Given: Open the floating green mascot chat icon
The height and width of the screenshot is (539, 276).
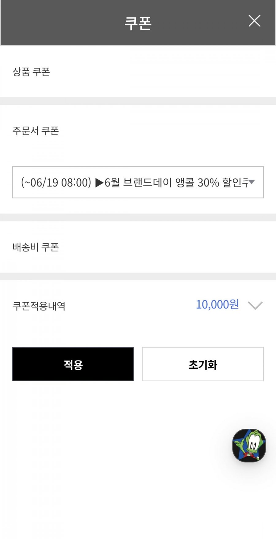Looking at the screenshot, I should 249,445.
